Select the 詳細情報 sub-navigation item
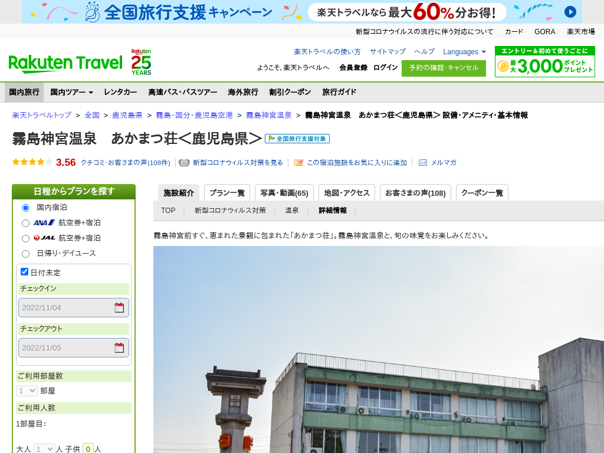604x453 pixels. point(333,211)
